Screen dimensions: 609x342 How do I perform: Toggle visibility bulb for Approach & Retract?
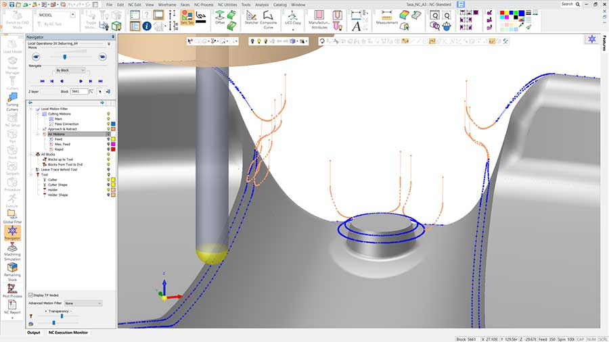pyautogui.click(x=108, y=128)
